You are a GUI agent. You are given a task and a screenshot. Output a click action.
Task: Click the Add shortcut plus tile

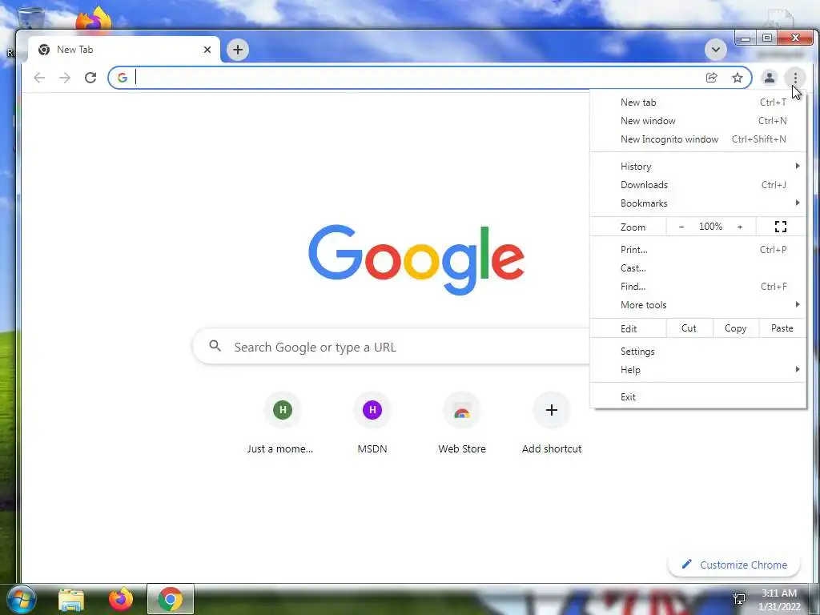click(552, 424)
